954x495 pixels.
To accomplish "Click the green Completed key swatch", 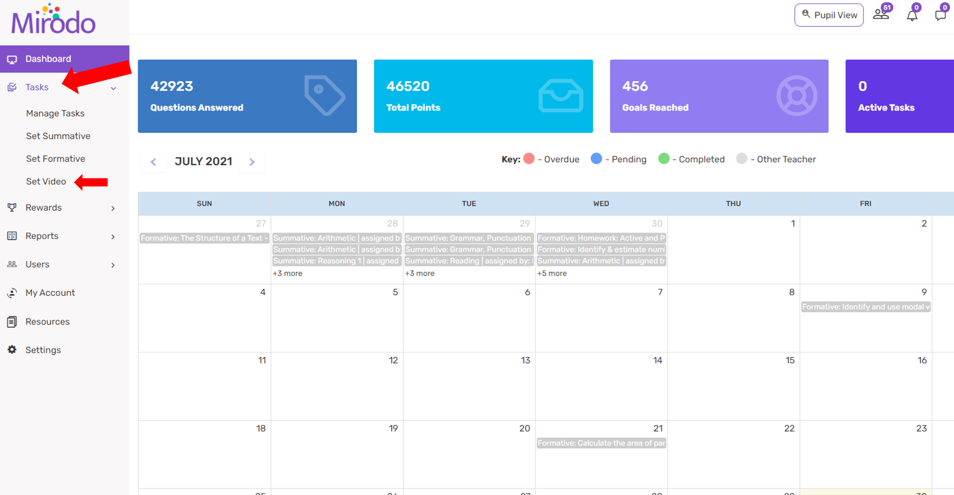I will [664, 158].
